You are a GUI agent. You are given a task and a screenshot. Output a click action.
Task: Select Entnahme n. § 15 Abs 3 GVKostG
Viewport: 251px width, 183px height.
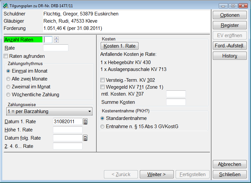(x=103, y=126)
